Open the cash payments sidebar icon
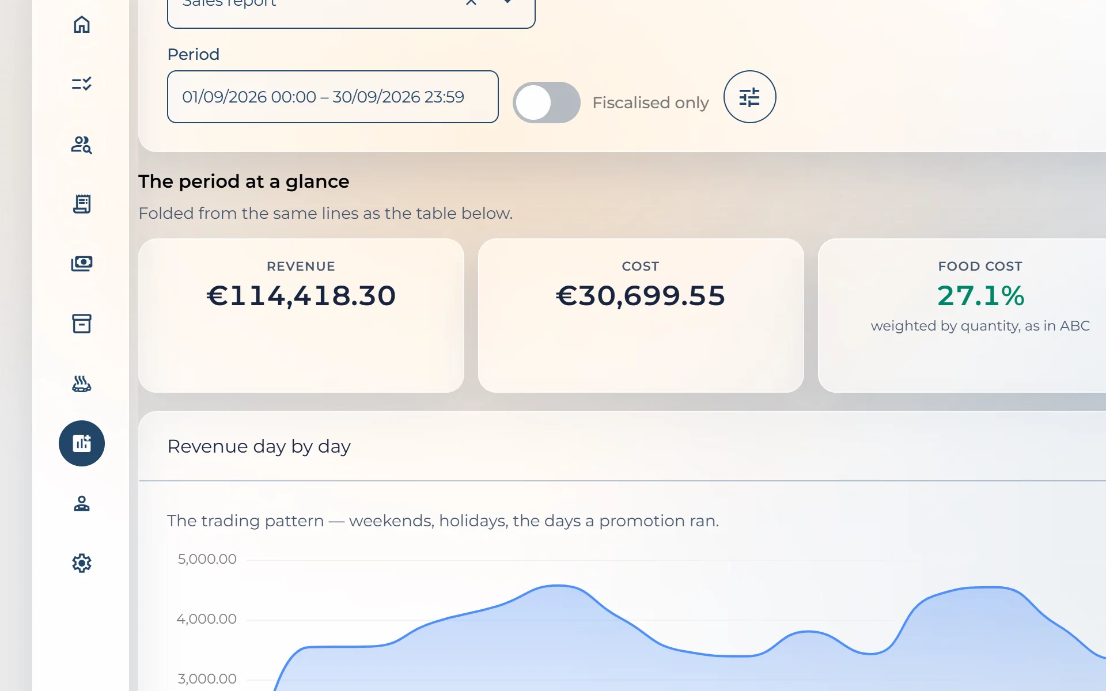 (82, 264)
